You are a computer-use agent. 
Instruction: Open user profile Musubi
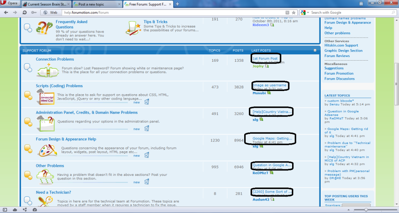[x=259, y=93]
